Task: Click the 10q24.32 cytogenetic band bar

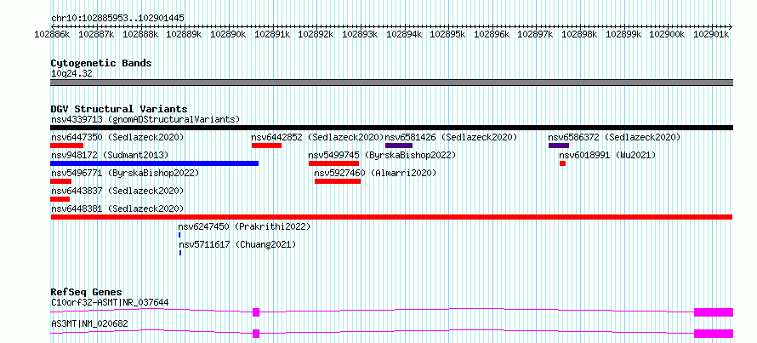Action: tap(391, 83)
